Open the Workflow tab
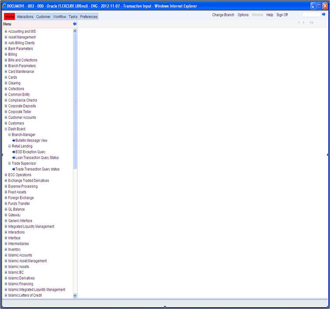 59,17
